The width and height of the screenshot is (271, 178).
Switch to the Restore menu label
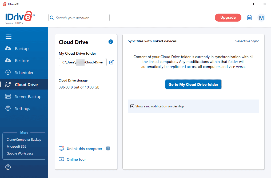point(22,60)
